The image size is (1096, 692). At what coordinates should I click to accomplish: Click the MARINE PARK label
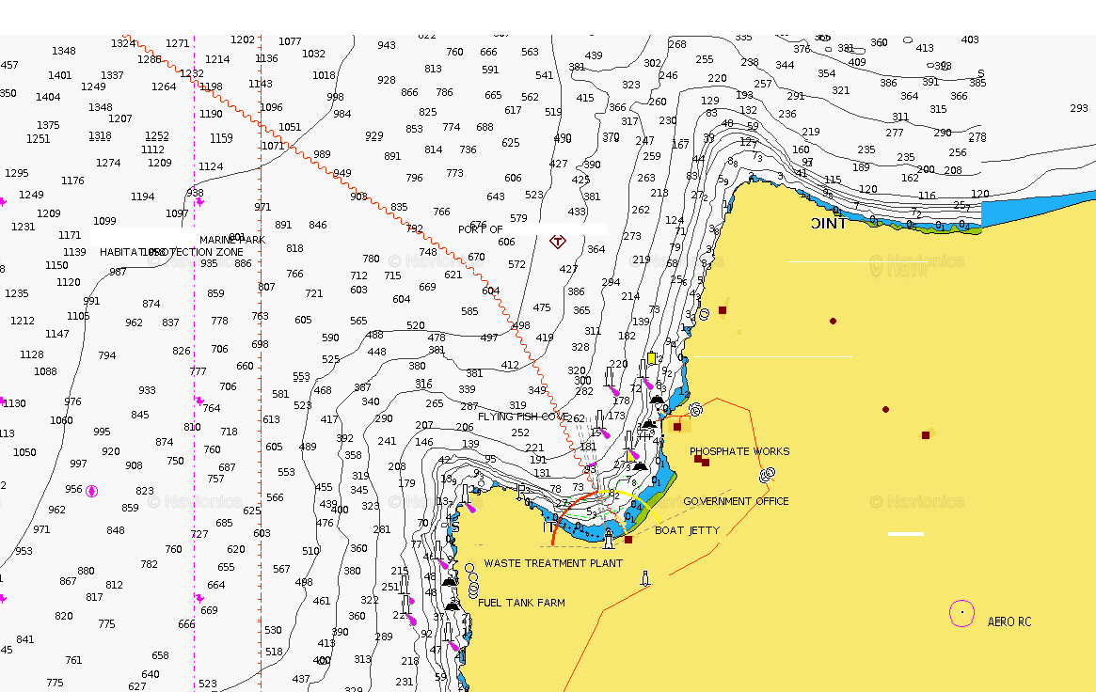[x=232, y=240]
